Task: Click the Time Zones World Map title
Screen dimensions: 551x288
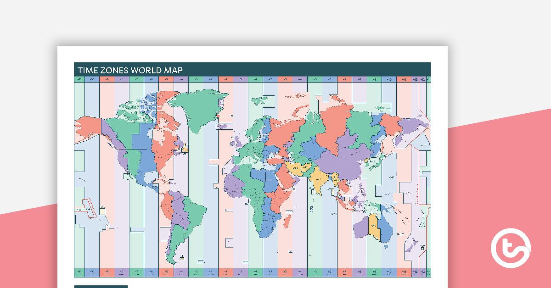Action: click(130, 70)
